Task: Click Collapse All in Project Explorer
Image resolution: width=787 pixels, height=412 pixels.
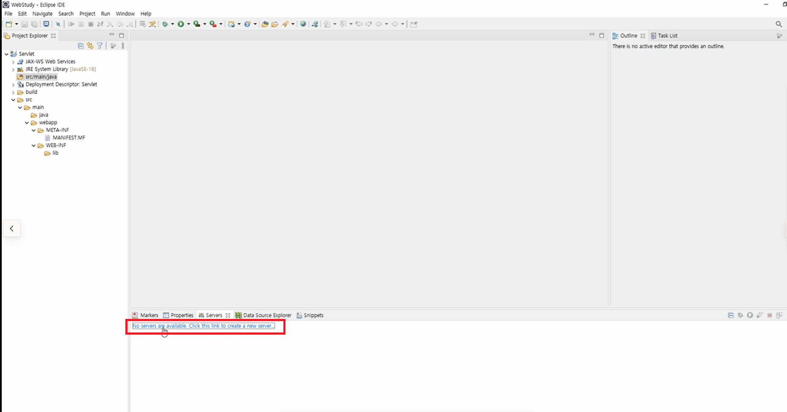Action: [80, 46]
